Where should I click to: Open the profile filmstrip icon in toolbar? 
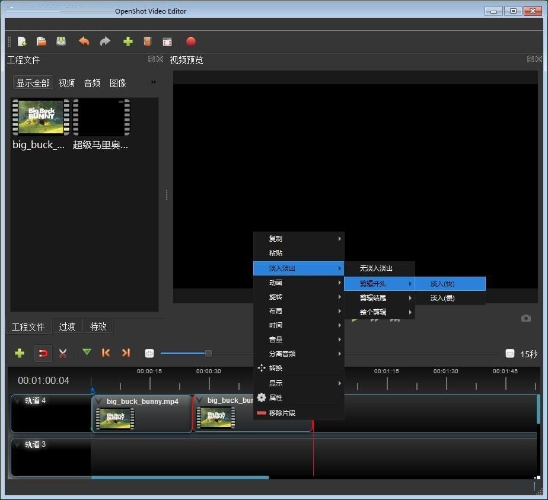(148, 41)
